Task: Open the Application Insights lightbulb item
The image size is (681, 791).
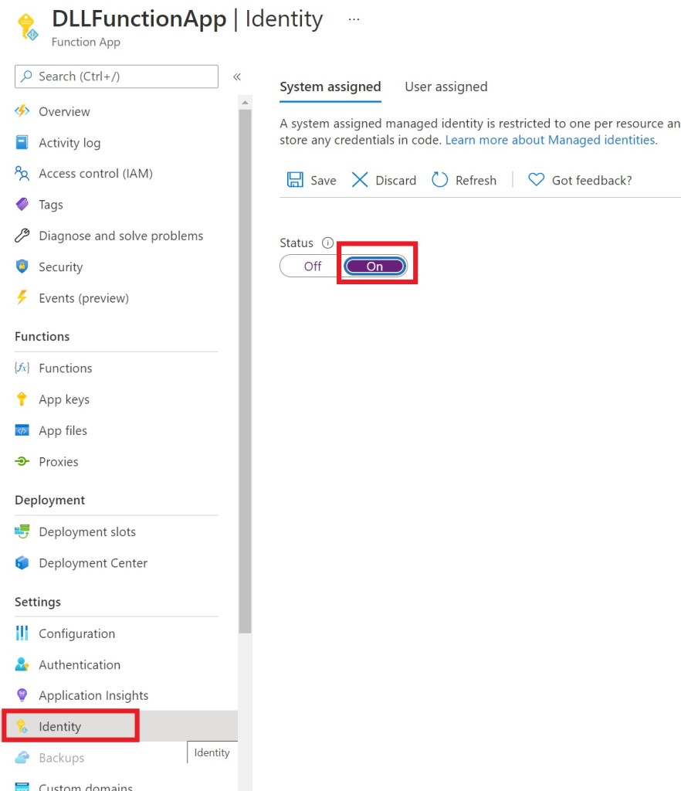Action: point(93,695)
